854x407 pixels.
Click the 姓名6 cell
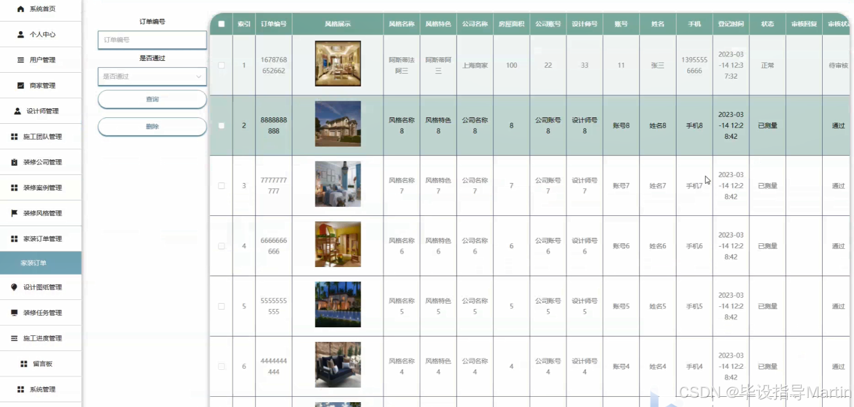tap(658, 246)
